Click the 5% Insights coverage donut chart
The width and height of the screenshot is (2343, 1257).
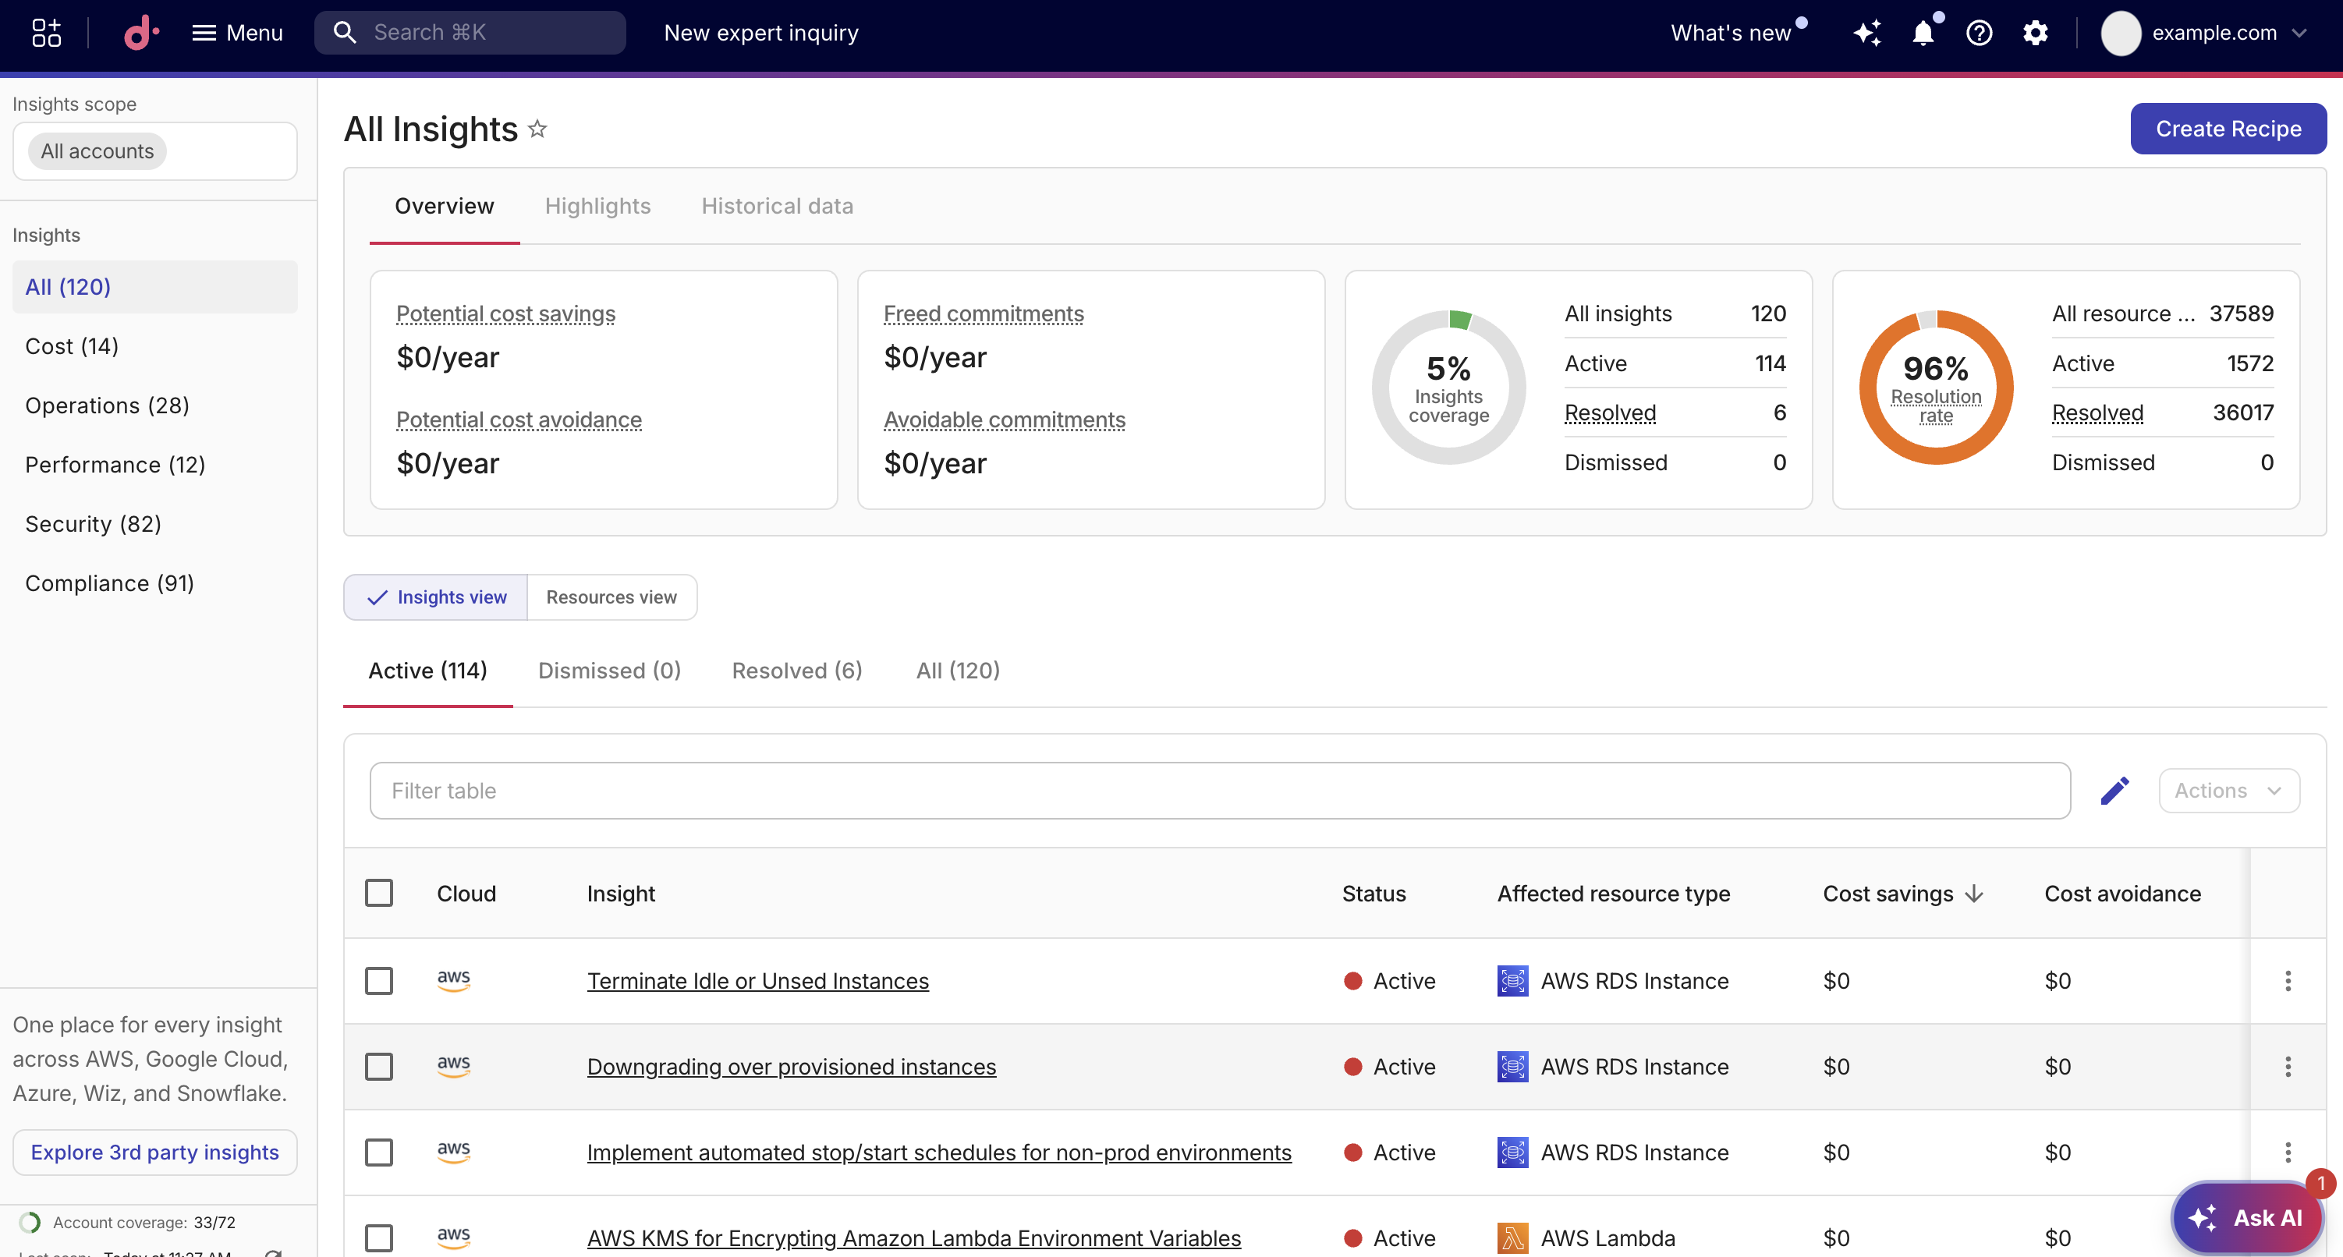(x=1448, y=388)
